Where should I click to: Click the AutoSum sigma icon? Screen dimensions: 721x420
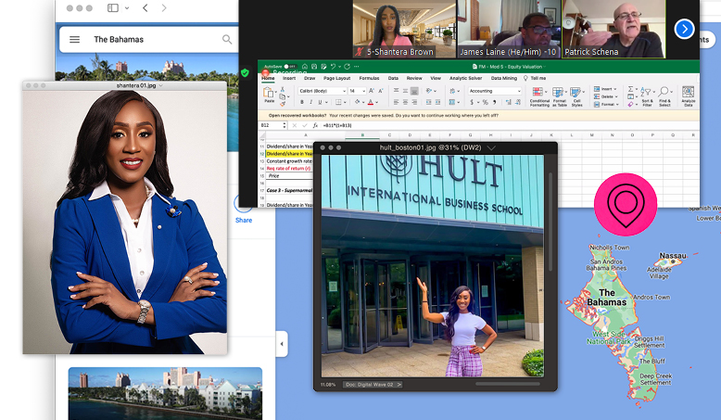[x=631, y=89]
